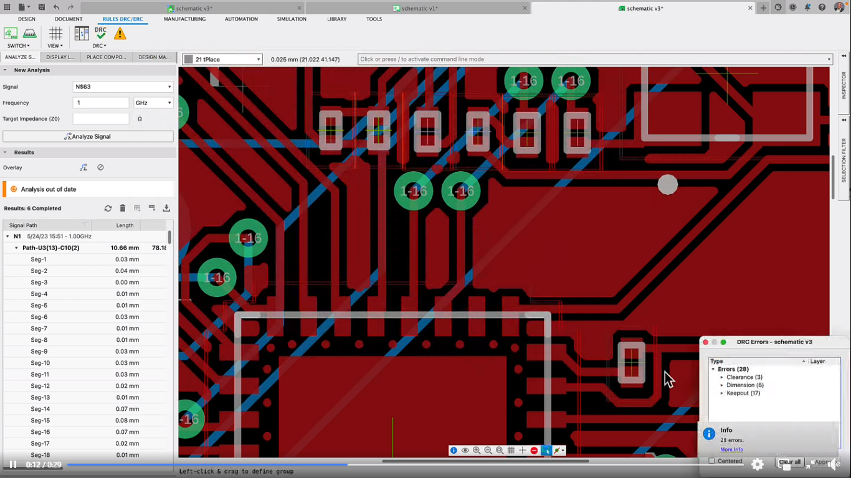Click the 21 tPlace gray color swatch

tap(188, 59)
